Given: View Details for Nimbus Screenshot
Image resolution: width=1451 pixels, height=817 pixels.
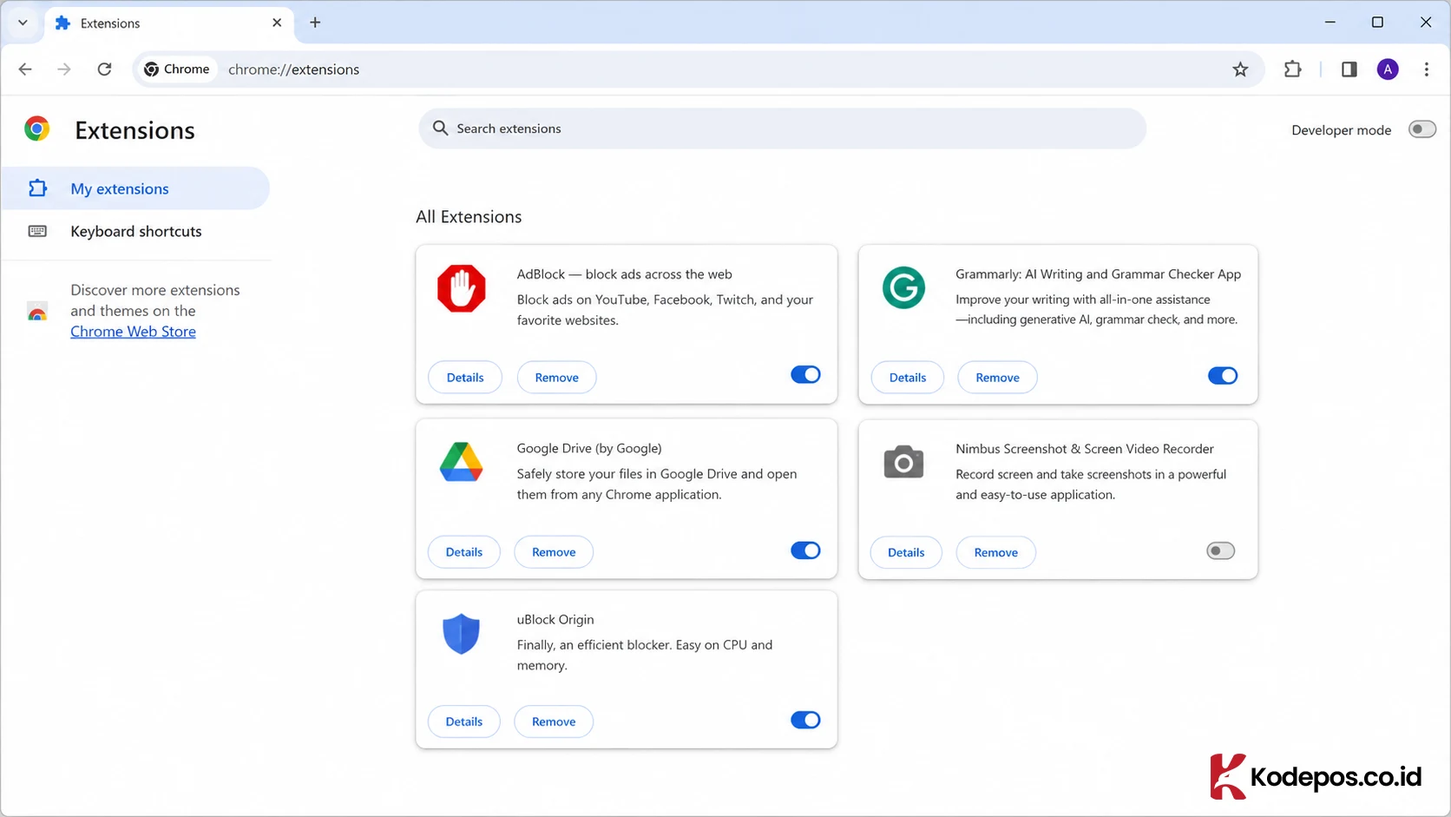Looking at the screenshot, I should [x=906, y=552].
